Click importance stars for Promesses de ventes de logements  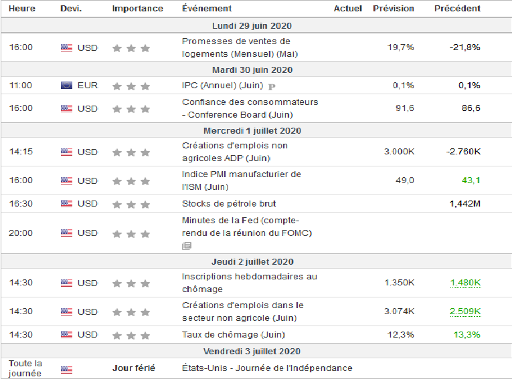[131, 47]
